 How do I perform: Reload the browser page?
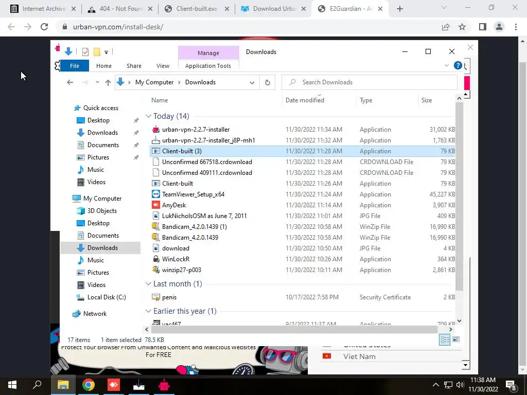(44, 27)
